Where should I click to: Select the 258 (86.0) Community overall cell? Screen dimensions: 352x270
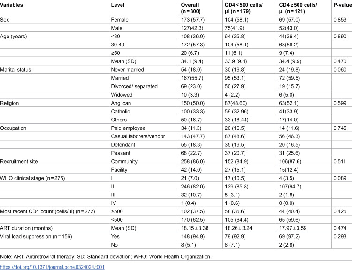tap(192, 161)
